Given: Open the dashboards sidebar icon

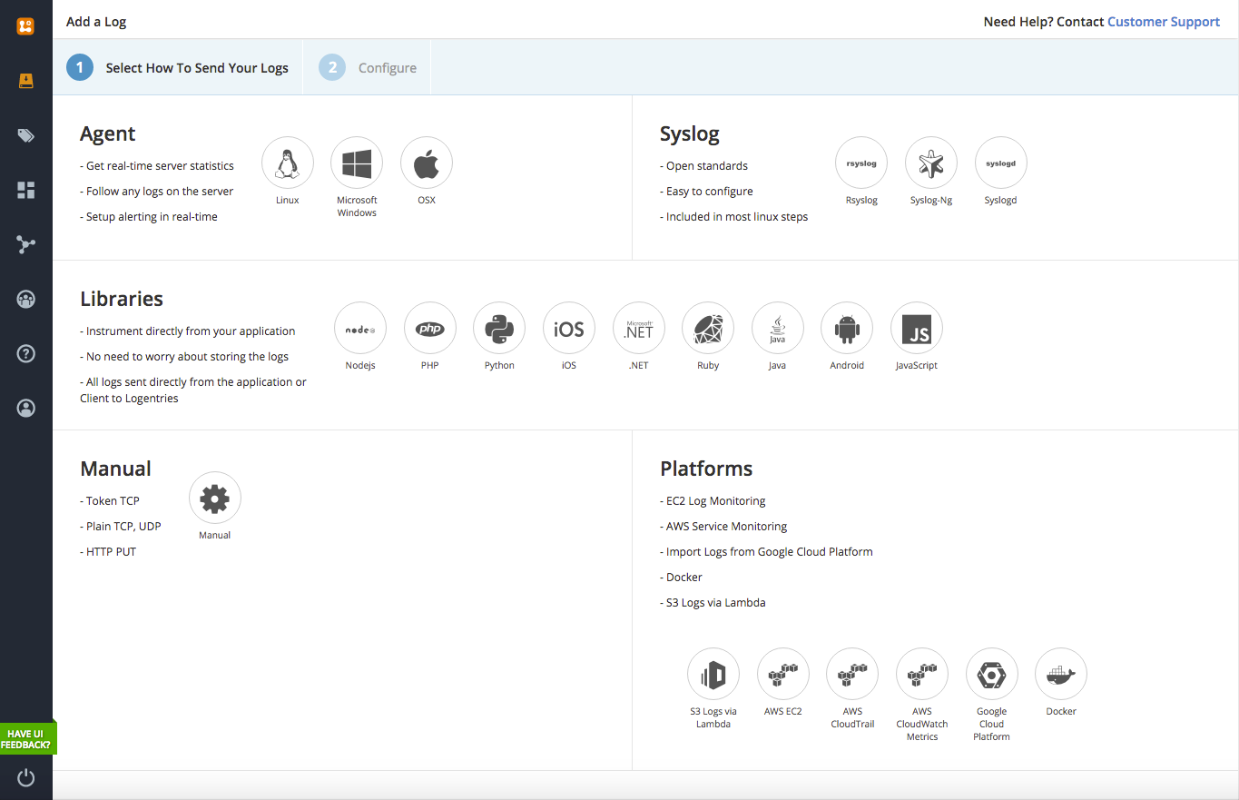Looking at the screenshot, I should point(26,190).
